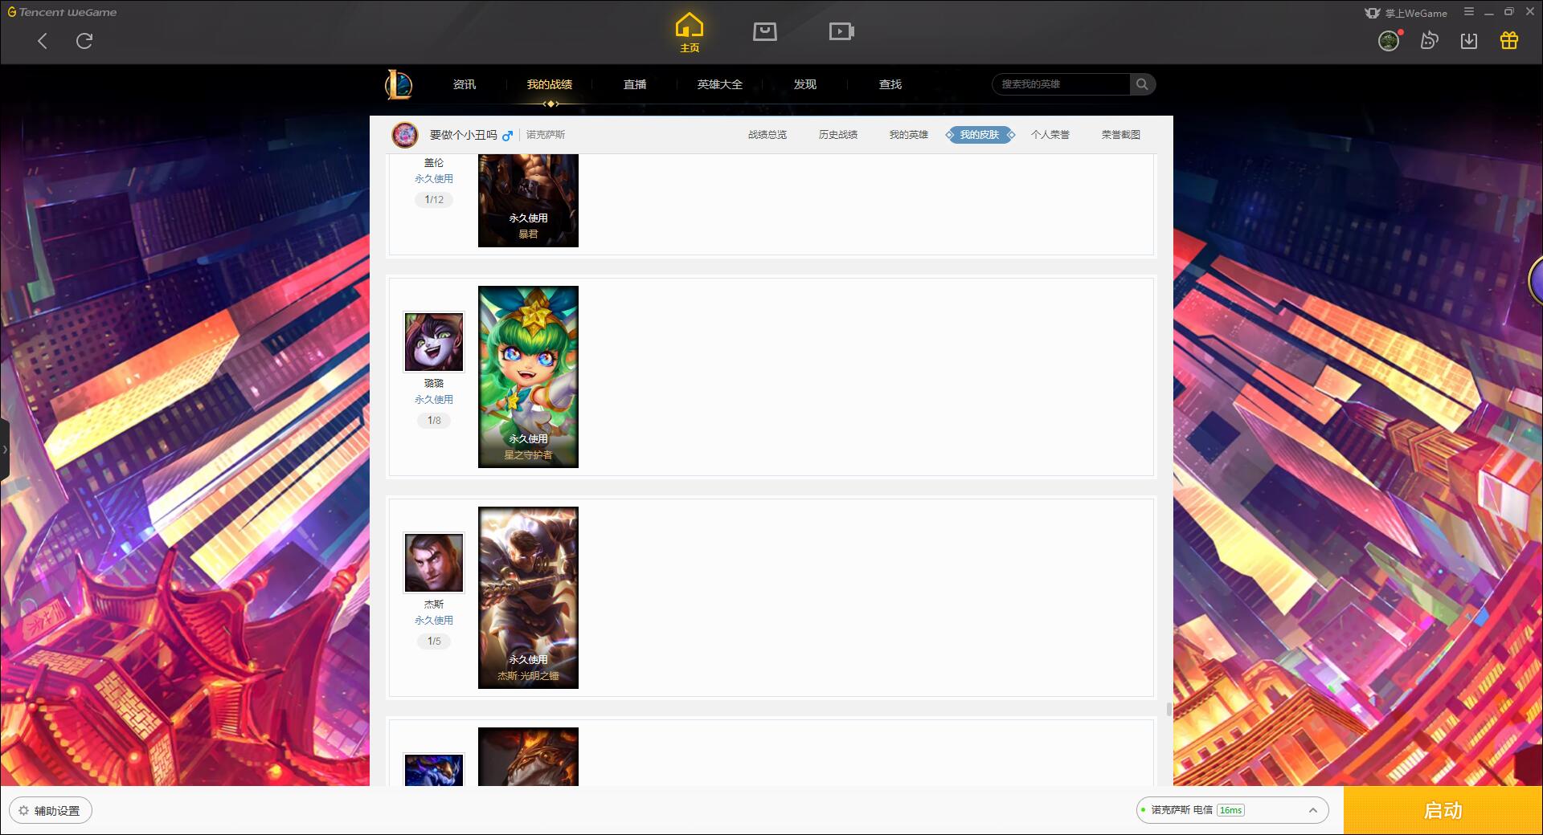Go back with the back arrow
Image resolution: width=1543 pixels, height=835 pixels.
[43, 41]
